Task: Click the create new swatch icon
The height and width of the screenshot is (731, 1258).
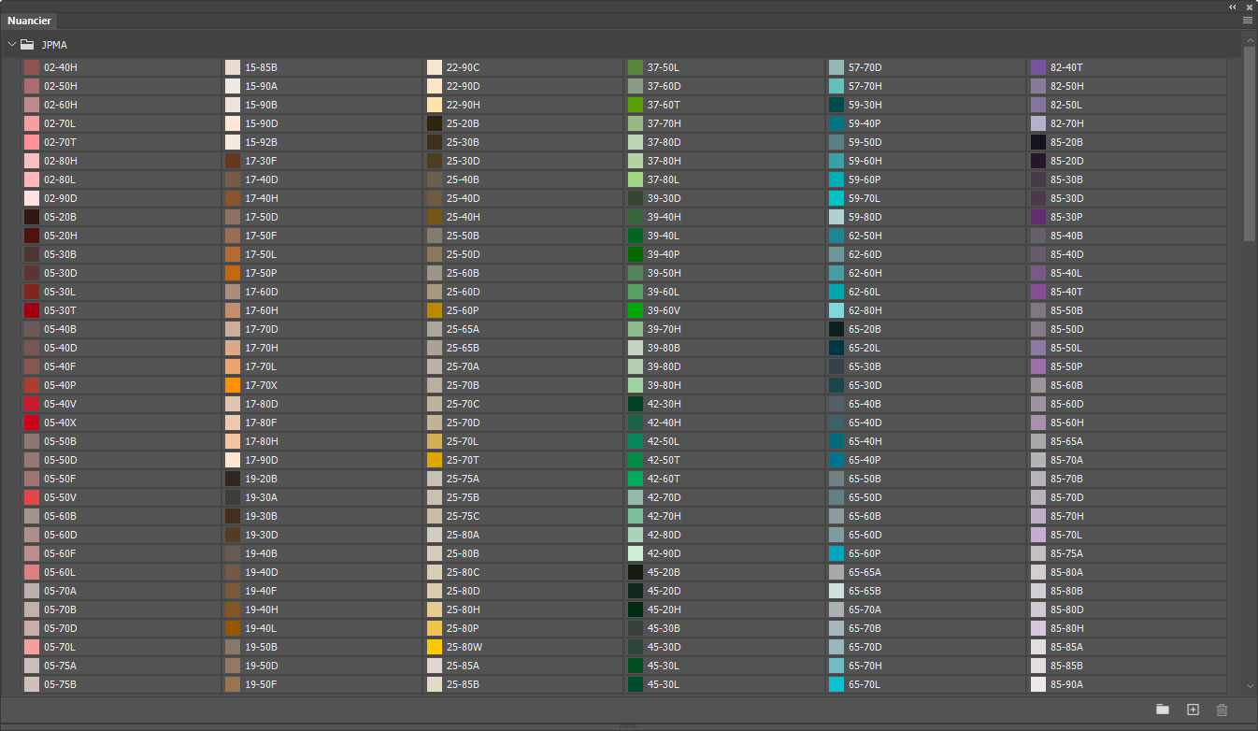Action: click(x=1193, y=709)
